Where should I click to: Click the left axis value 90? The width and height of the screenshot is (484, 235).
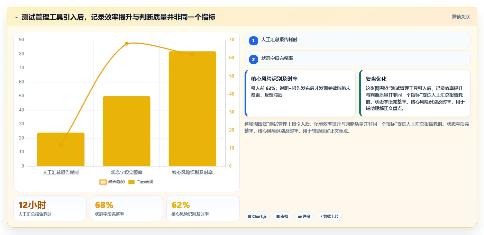(x=21, y=40)
